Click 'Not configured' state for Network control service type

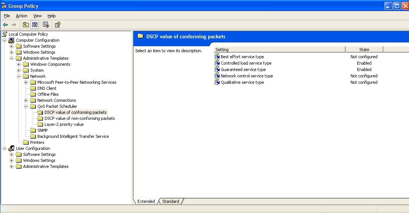pos(364,76)
